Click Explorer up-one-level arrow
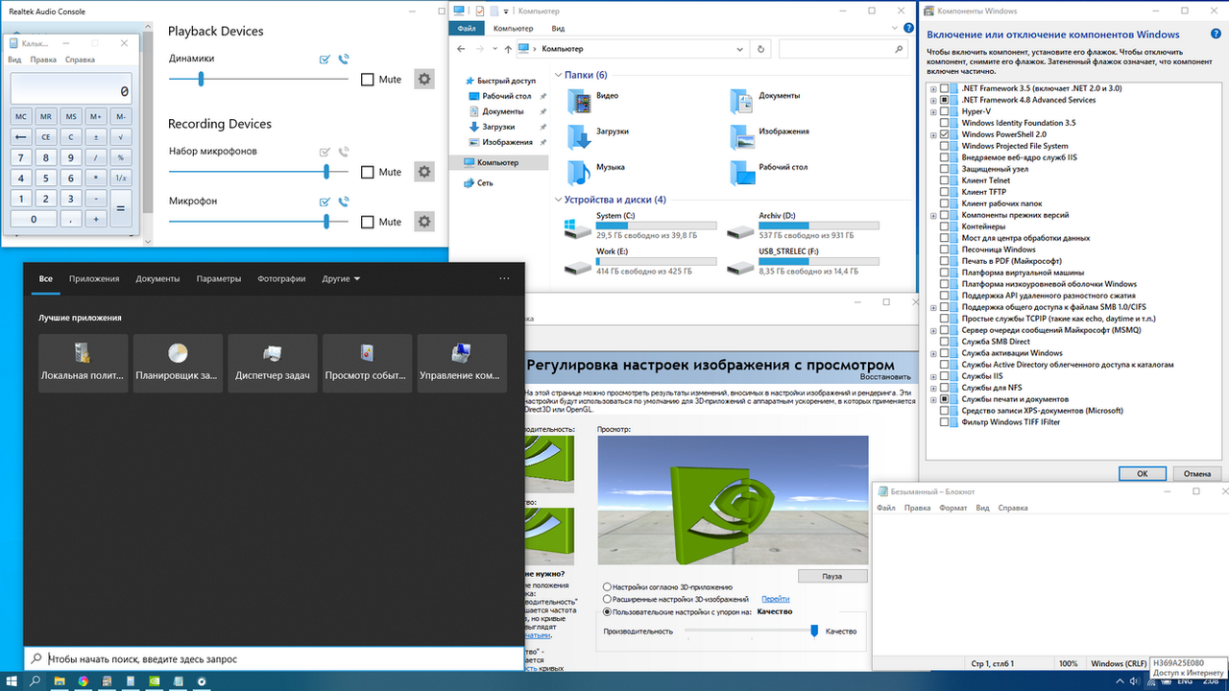The height and width of the screenshot is (691, 1229). pos(507,49)
